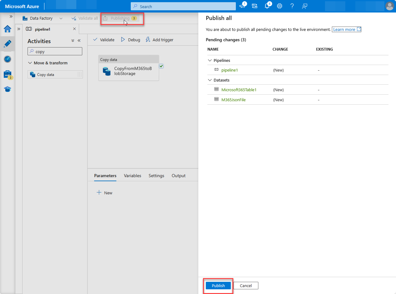Select the Home icon in the left sidebar
The height and width of the screenshot is (294, 396).
click(8, 29)
